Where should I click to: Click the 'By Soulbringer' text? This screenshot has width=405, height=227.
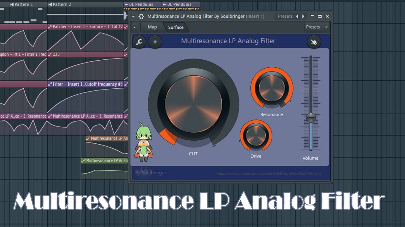[151, 173]
